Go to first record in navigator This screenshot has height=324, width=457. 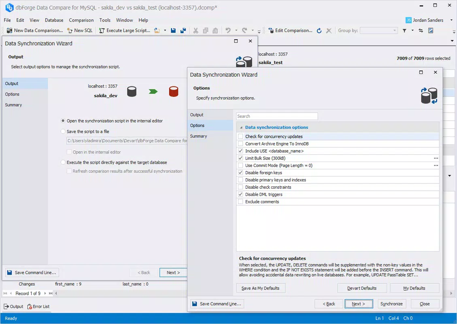point(5,293)
